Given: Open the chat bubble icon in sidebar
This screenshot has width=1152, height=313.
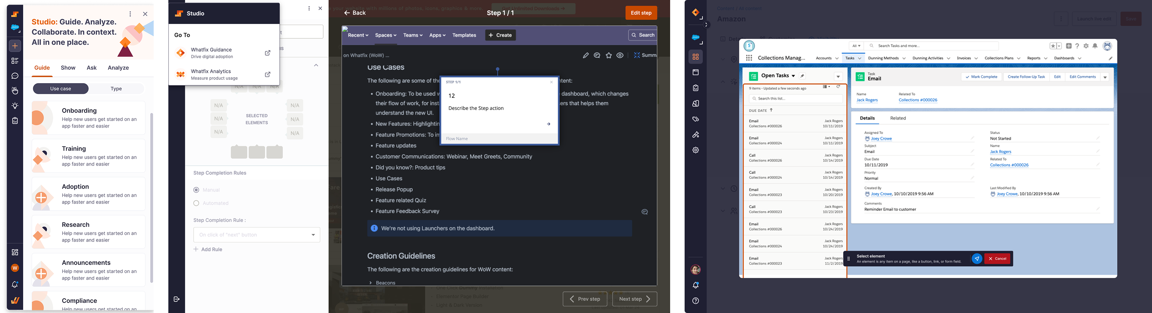Looking at the screenshot, I should [x=15, y=76].
